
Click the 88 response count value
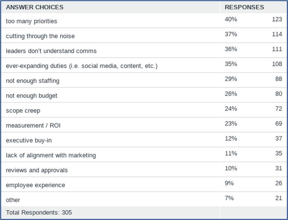[279, 79]
